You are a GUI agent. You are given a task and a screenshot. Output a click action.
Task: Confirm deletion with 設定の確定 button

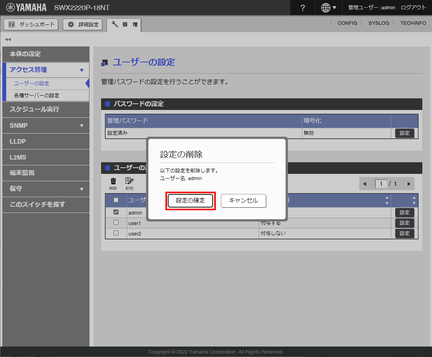[x=190, y=201]
